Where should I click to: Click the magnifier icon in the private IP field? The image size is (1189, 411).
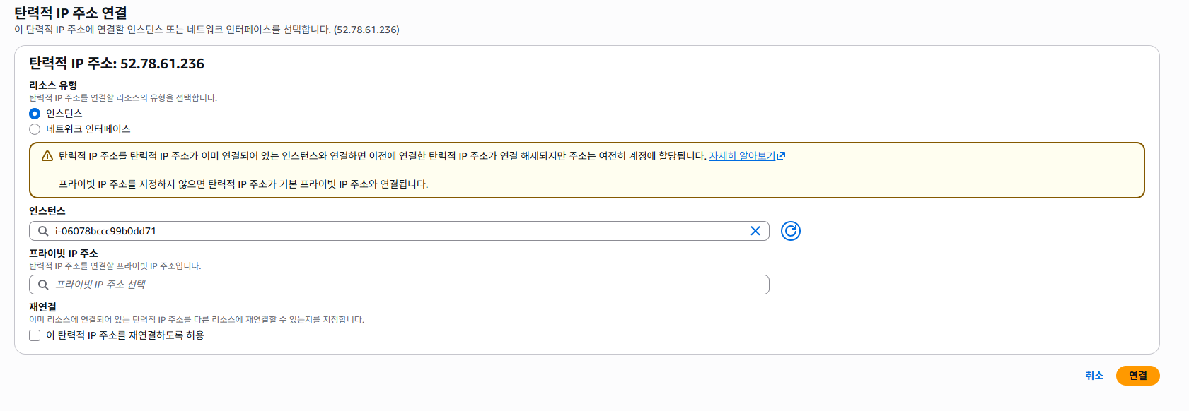43,285
